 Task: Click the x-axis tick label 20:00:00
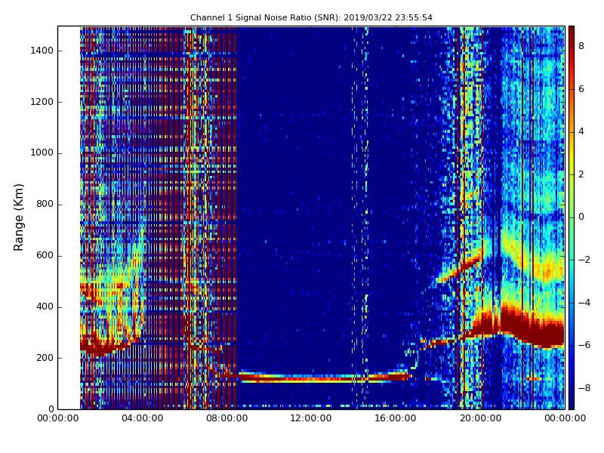coord(480,418)
